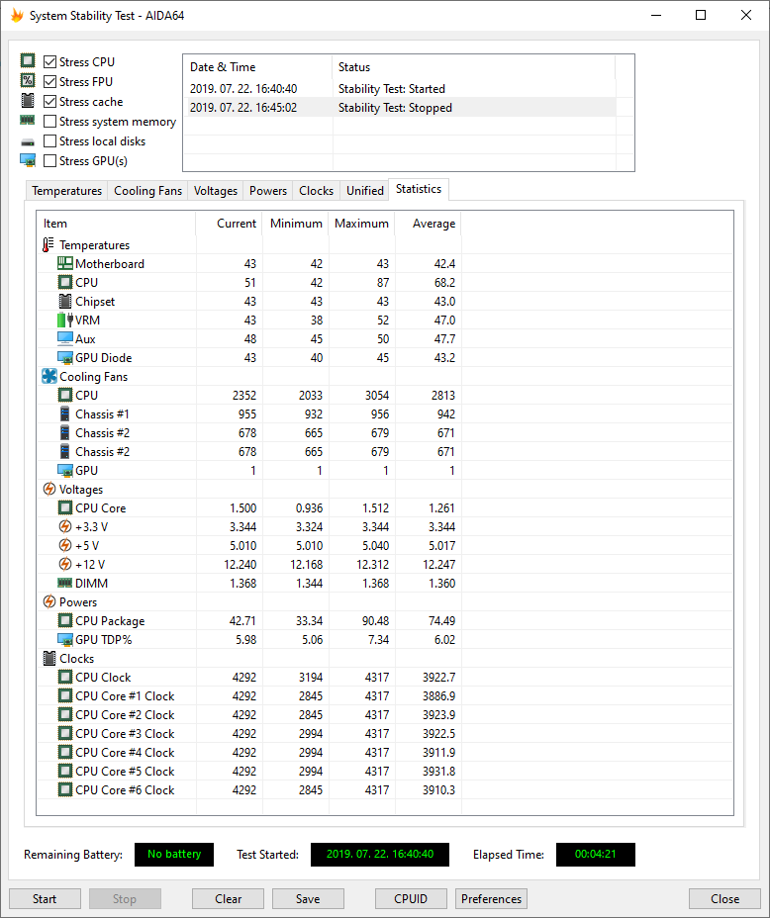Enable the Stress GPU(s) checkbox

(x=50, y=160)
